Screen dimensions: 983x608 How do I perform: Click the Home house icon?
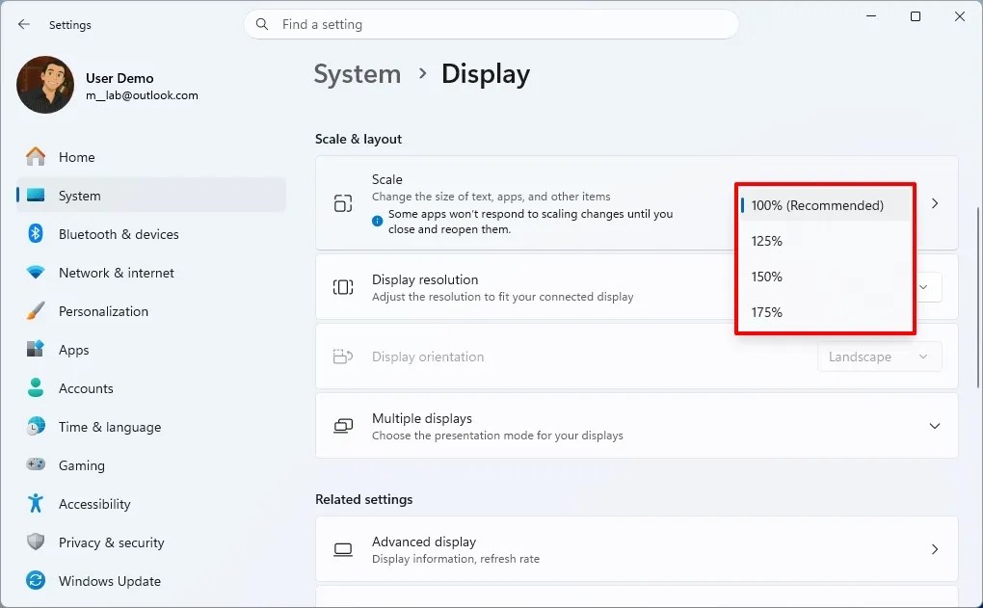click(36, 157)
